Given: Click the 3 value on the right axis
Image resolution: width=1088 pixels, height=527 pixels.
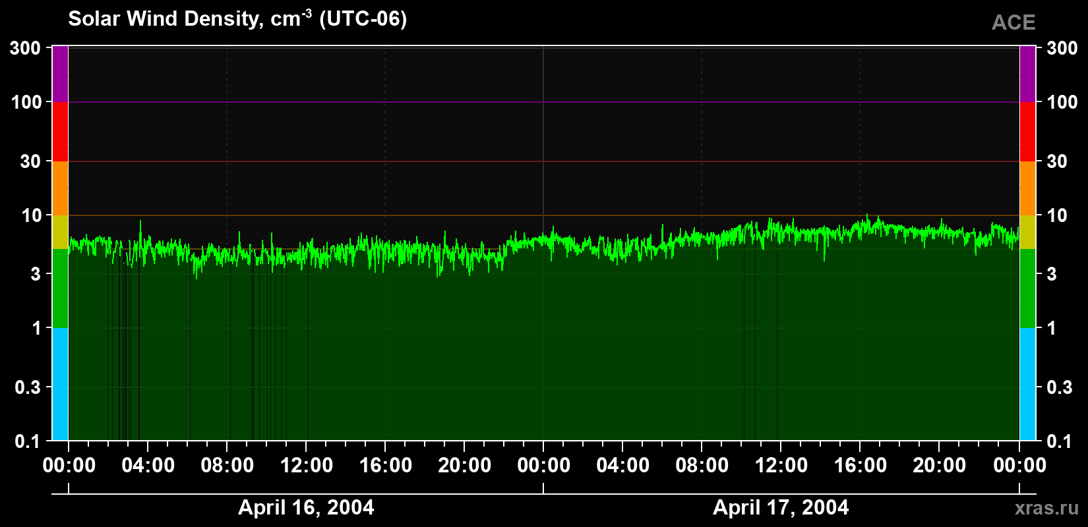Looking at the screenshot, I should click(x=1052, y=273).
